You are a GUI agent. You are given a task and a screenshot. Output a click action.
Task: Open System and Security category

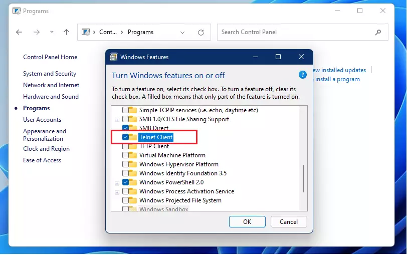(50, 74)
